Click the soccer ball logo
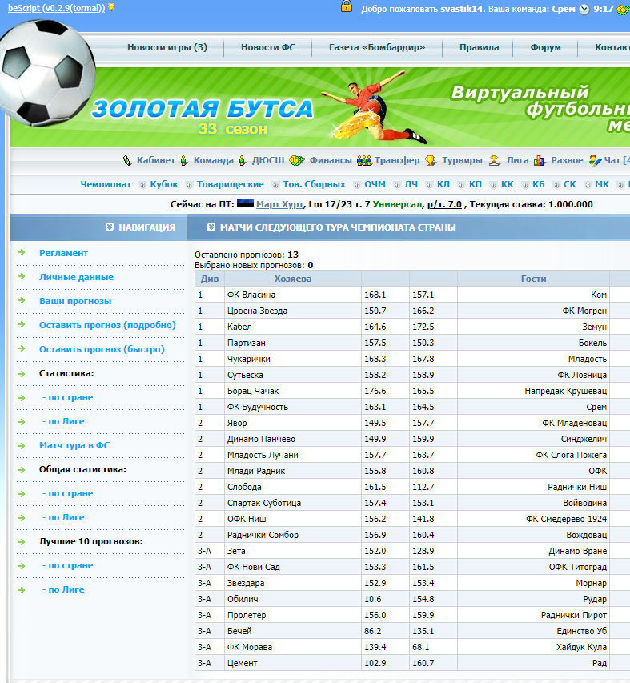Image resolution: width=630 pixels, height=683 pixels. pos(47,73)
